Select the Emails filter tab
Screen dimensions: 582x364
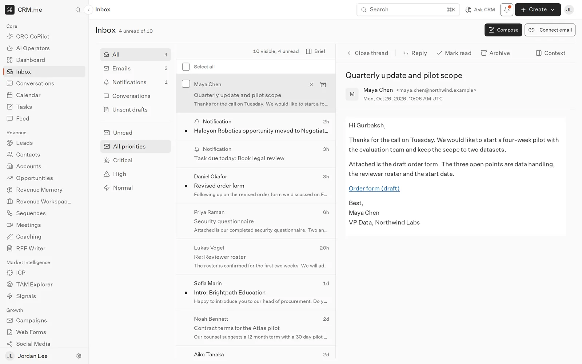pyautogui.click(x=136, y=68)
